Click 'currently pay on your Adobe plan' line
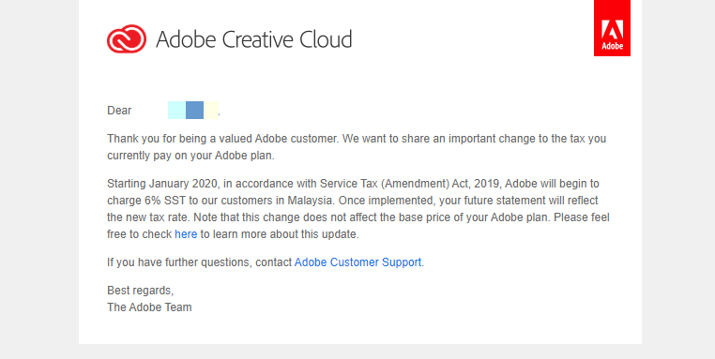 coord(190,156)
